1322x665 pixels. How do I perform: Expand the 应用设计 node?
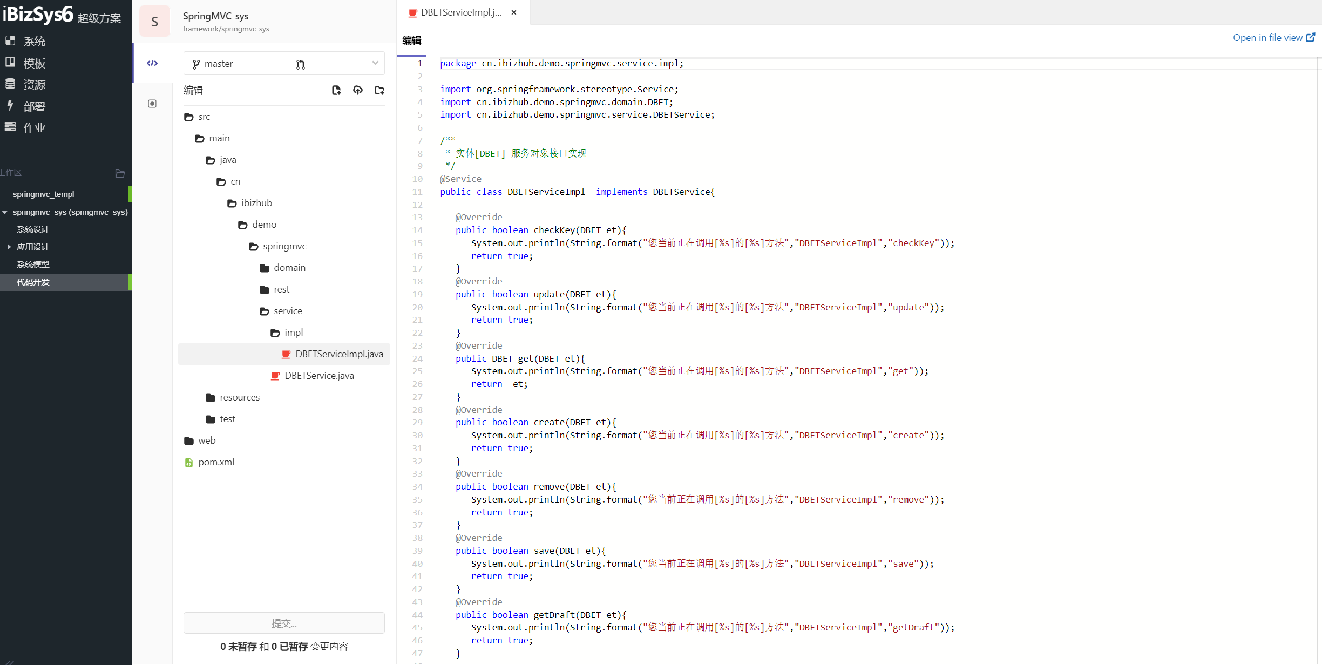point(9,247)
